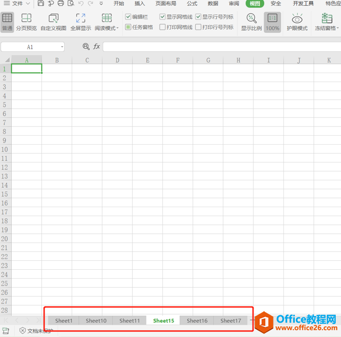Click the fx insert function icon
The width and height of the screenshot is (341, 337).
pyautogui.click(x=97, y=46)
